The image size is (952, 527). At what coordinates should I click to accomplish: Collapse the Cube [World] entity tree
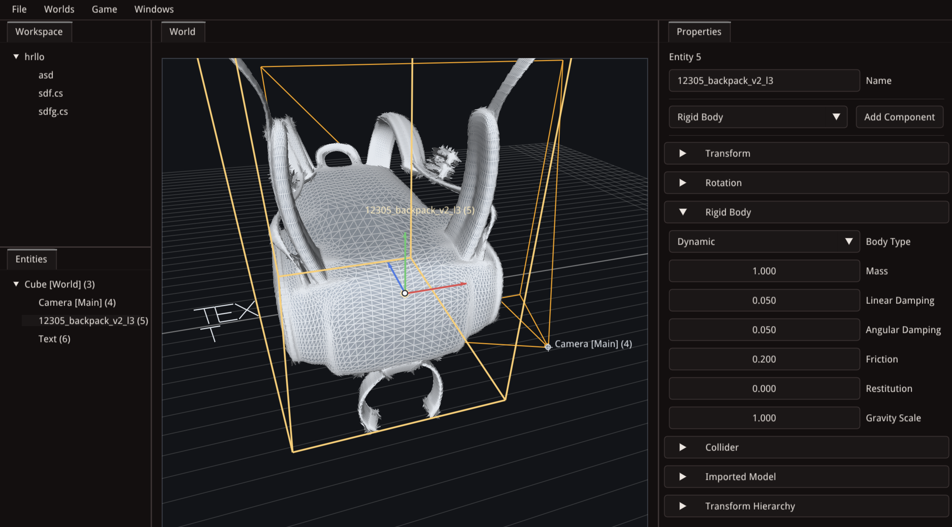16,284
